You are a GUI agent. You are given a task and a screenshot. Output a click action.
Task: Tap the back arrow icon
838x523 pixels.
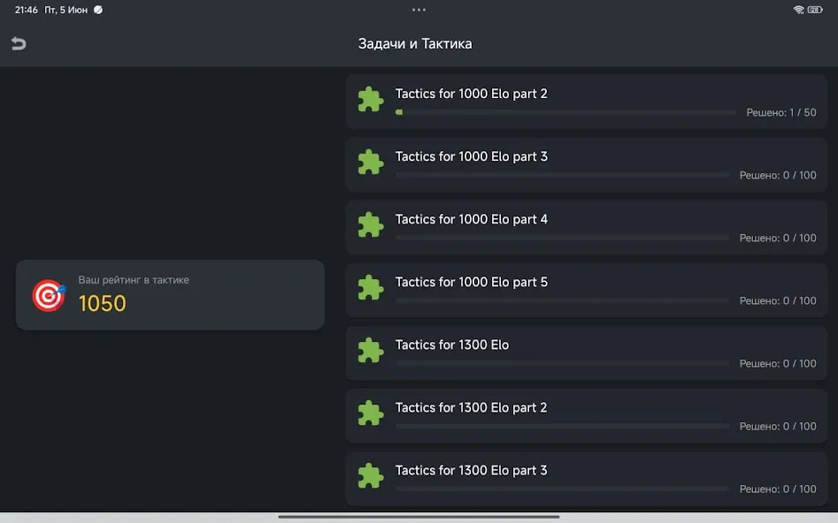point(19,43)
